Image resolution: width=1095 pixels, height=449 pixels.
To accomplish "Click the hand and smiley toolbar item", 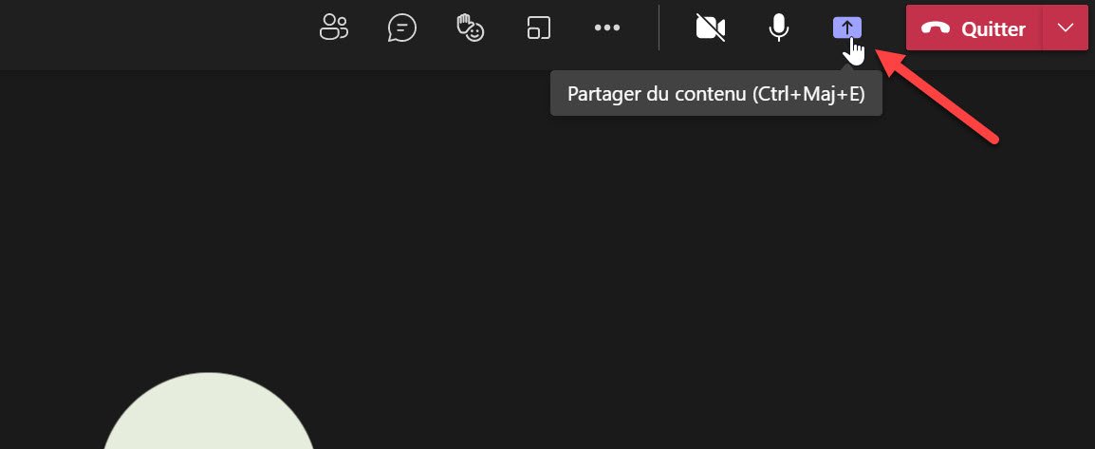I will [x=470, y=28].
